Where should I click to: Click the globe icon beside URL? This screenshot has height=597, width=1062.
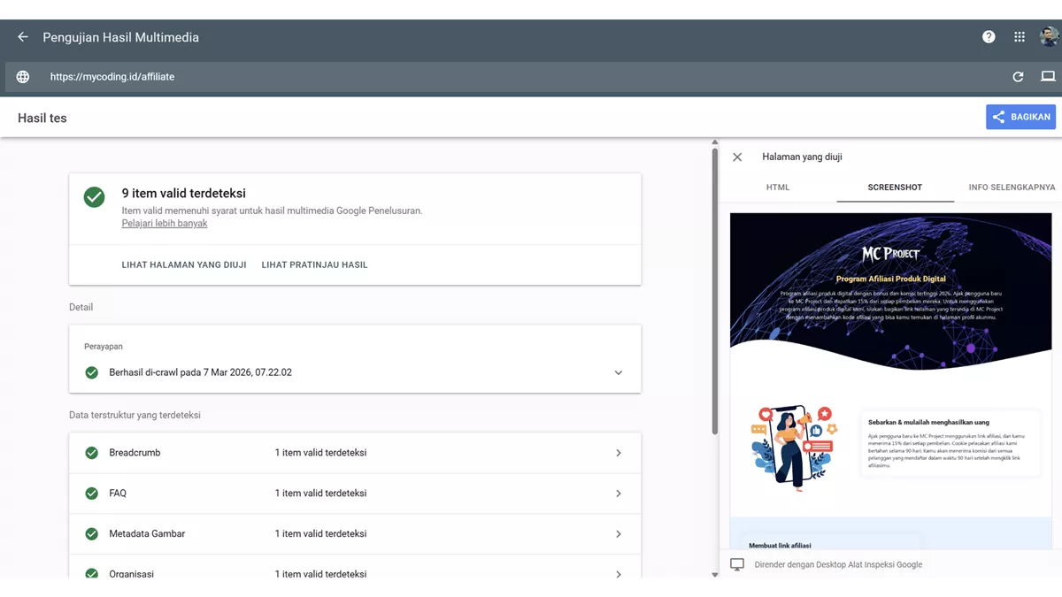23,77
